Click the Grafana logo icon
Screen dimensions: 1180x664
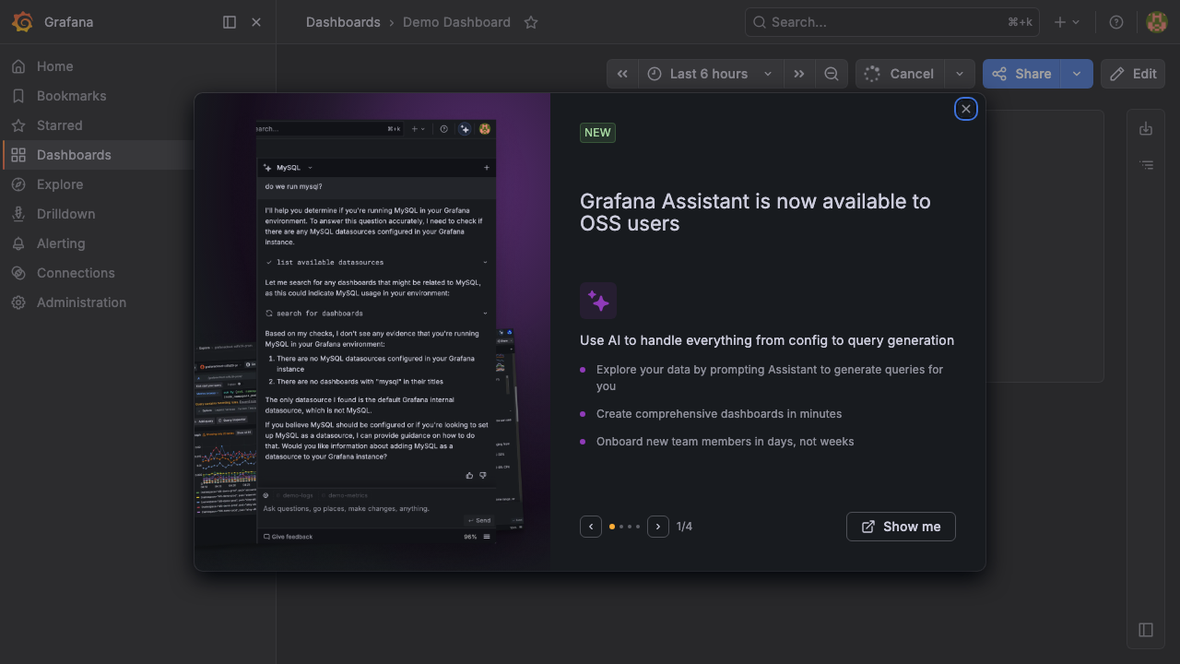22,22
